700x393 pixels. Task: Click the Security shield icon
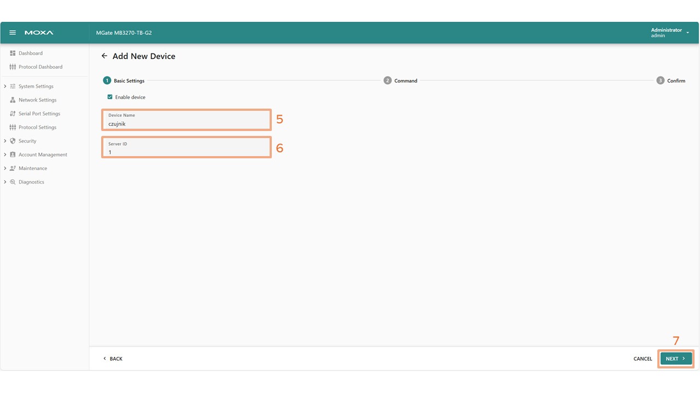[x=13, y=141]
